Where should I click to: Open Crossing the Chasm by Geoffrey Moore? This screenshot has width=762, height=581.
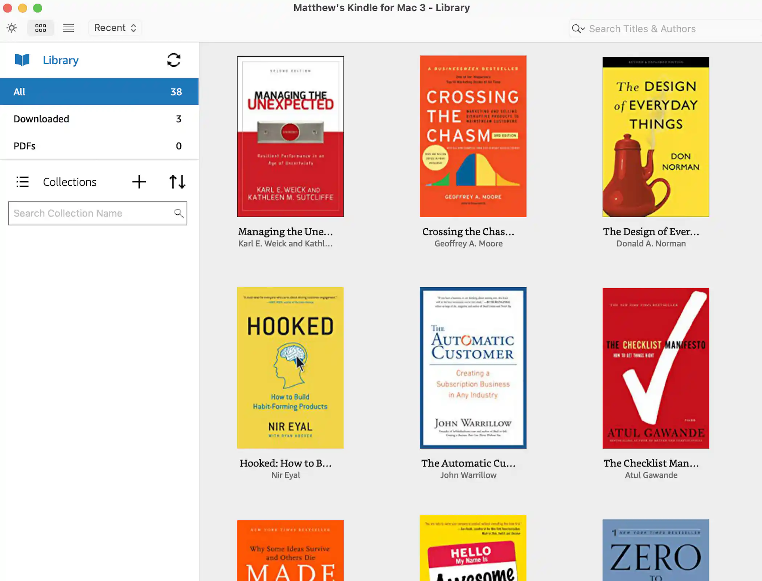pyautogui.click(x=472, y=136)
